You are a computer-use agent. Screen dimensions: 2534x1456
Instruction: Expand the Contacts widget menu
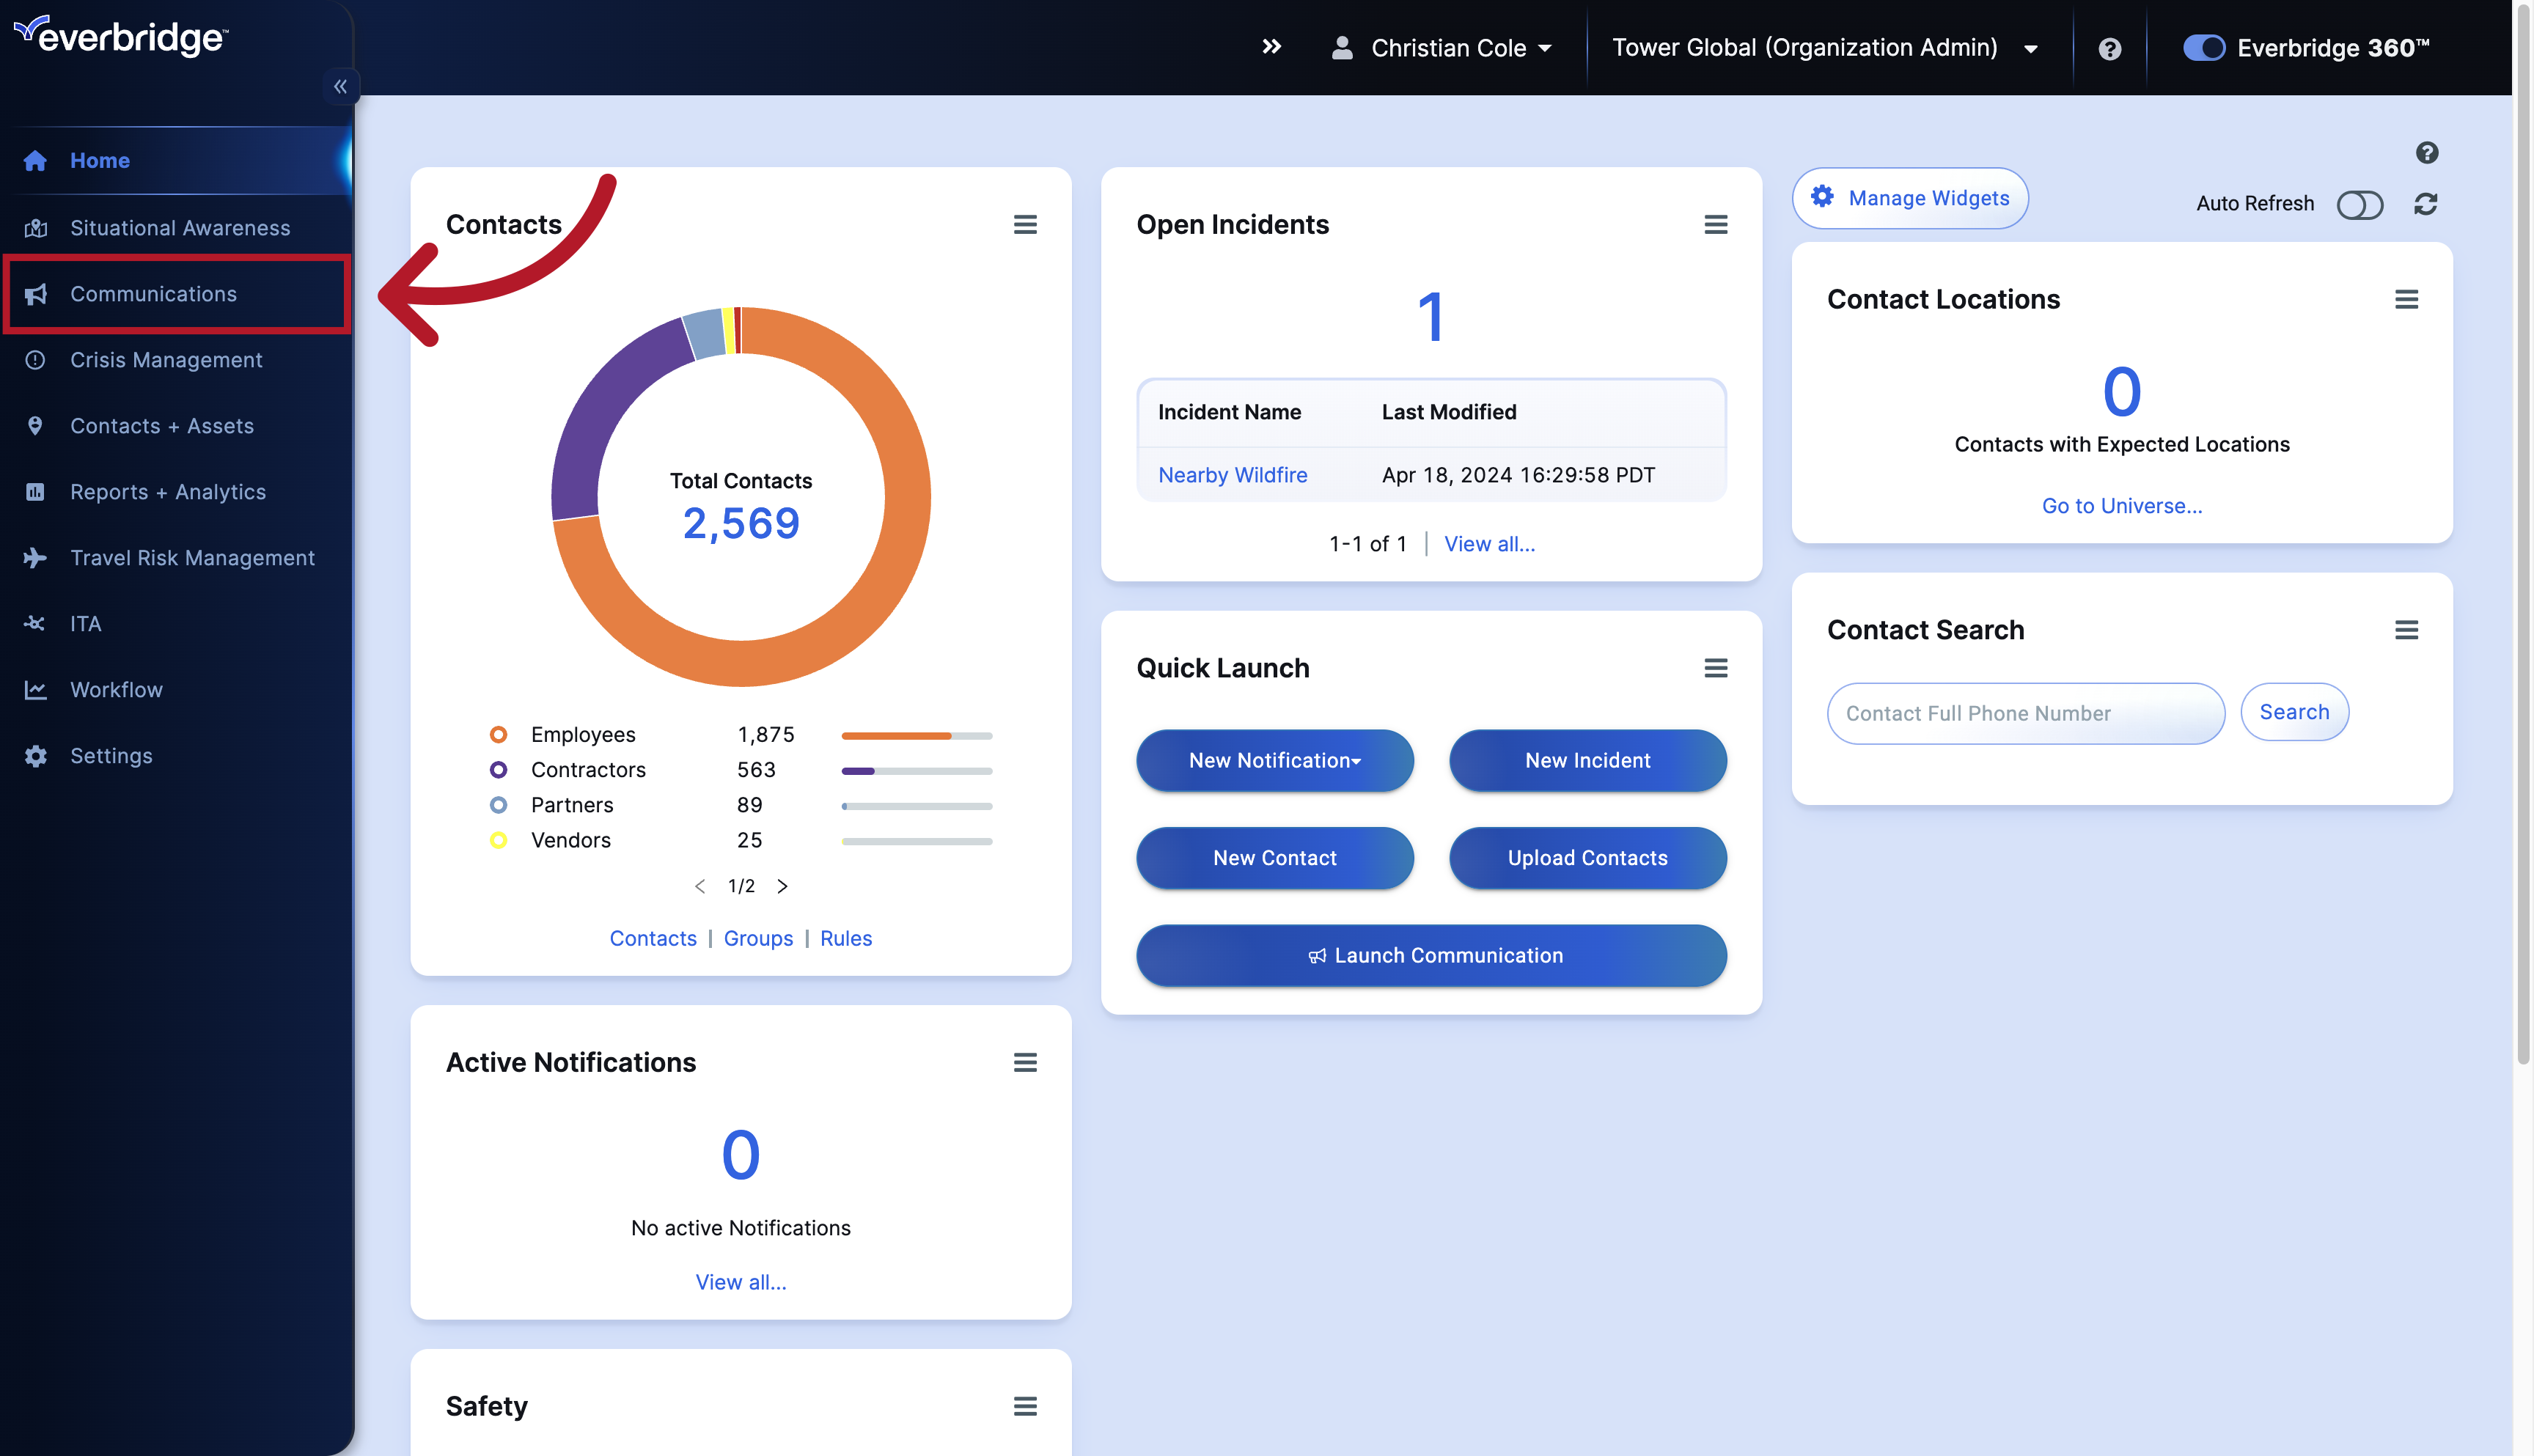(x=1025, y=224)
